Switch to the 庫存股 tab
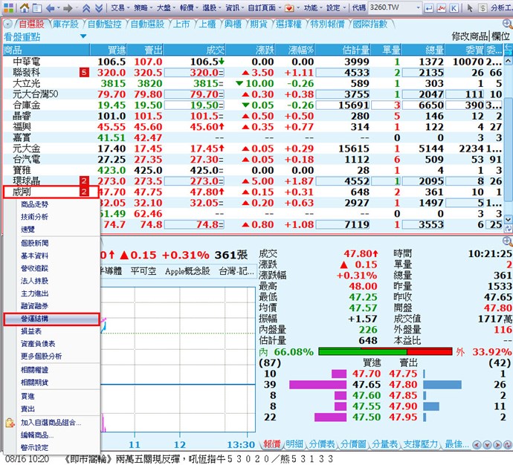Screen dimensions: 513x465 [x=65, y=24]
